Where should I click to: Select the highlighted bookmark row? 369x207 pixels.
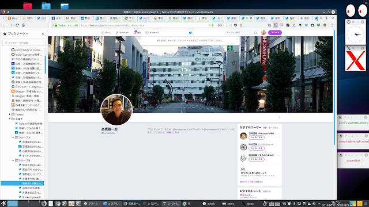[x=22, y=183]
